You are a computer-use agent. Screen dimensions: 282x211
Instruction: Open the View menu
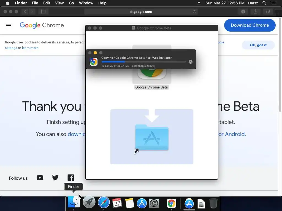tap(59, 3)
